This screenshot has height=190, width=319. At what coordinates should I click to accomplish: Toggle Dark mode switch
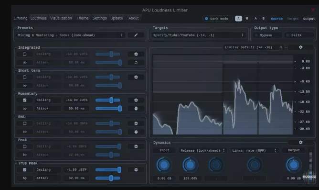click(x=217, y=19)
